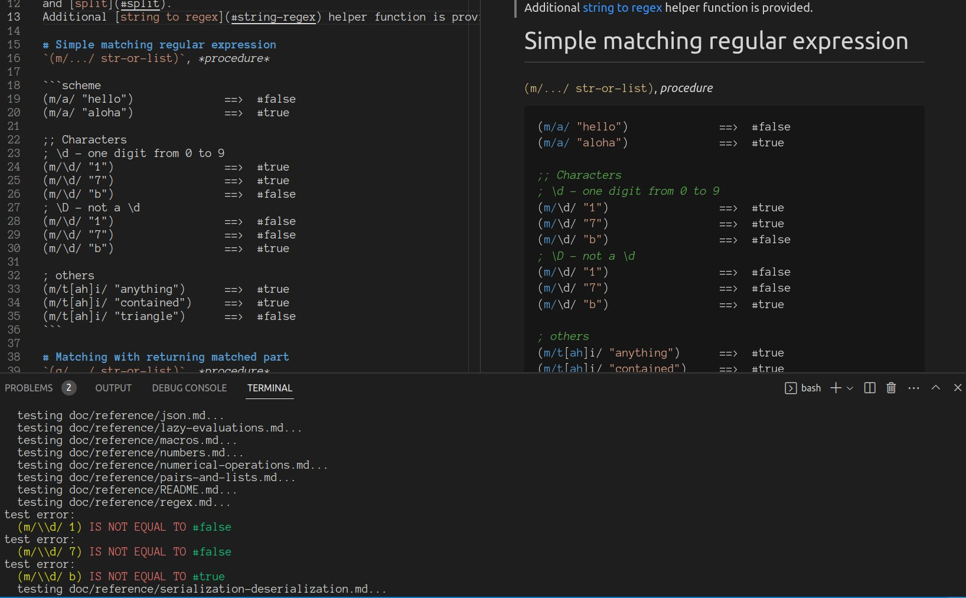Click the '# Matching with returning matched part' heading
The height and width of the screenshot is (598, 966).
(166, 357)
